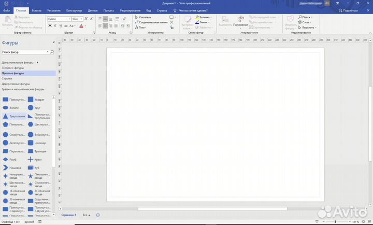Open the File (Файл) tab
This screenshot has width=373, height=225.
[6, 10]
